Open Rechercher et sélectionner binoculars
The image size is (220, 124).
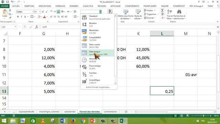click(x=179, y=14)
